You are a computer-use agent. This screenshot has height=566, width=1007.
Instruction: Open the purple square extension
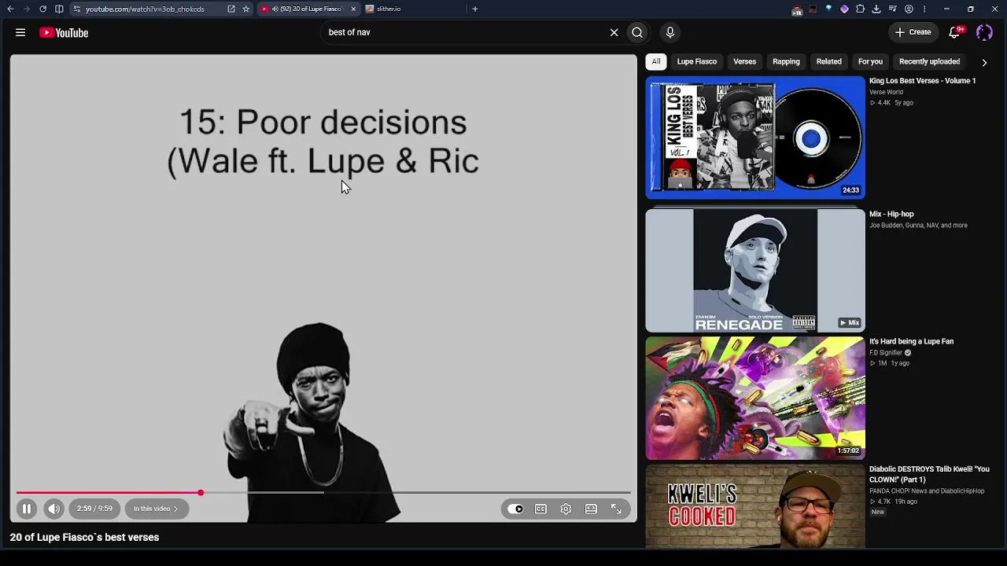pyautogui.click(x=844, y=9)
